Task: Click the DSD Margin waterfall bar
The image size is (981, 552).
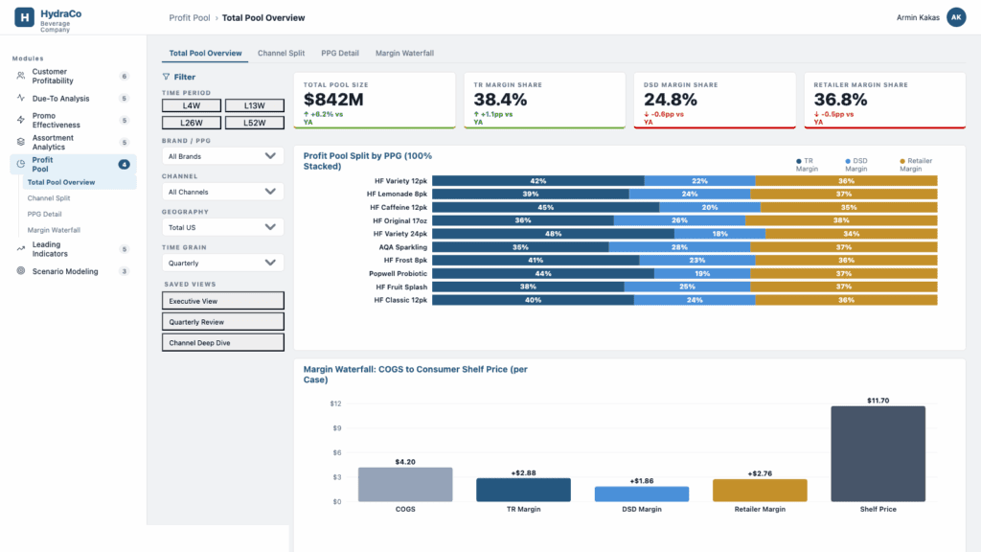Action: click(x=642, y=494)
